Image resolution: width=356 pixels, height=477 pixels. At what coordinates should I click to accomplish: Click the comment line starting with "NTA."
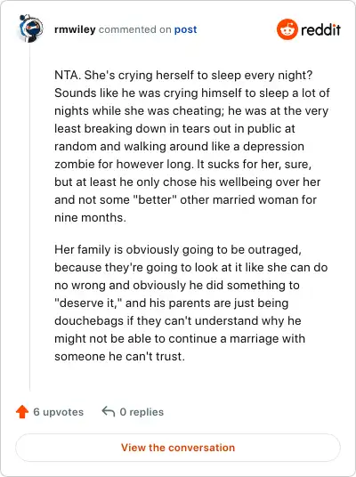[x=183, y=75]
